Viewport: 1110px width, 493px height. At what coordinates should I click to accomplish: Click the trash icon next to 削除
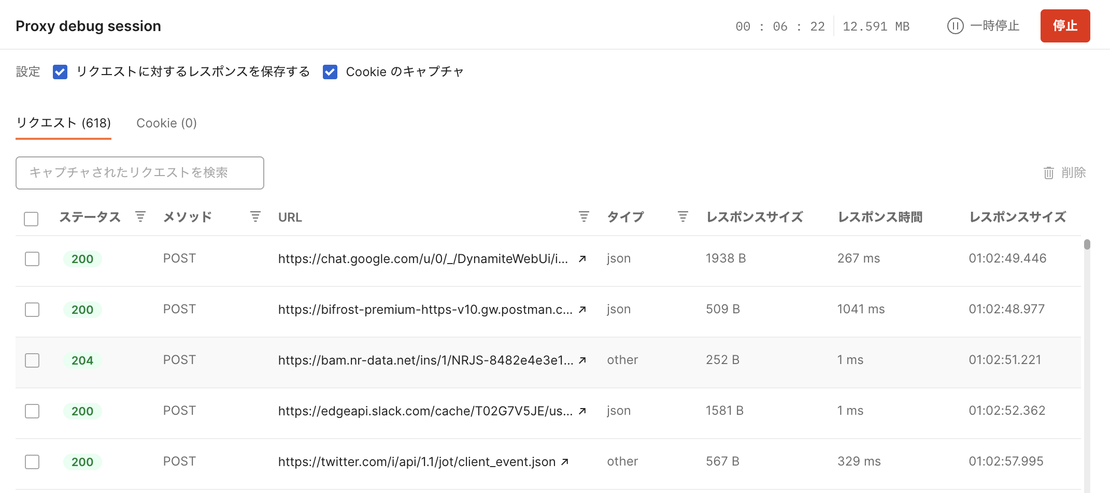tap(1049, 172)
